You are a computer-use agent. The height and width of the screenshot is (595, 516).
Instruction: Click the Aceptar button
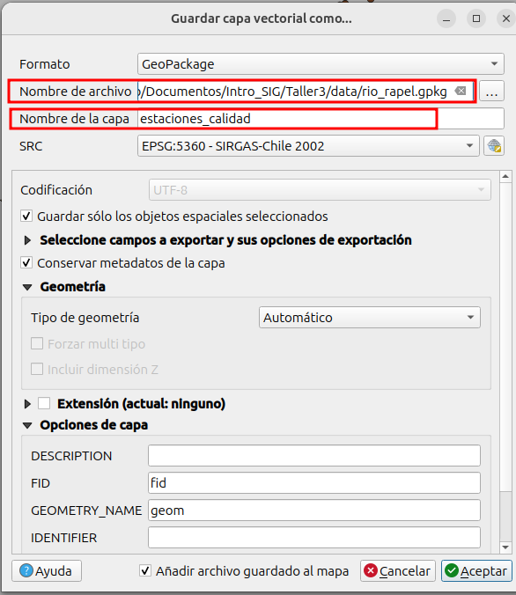coord(476,570)
